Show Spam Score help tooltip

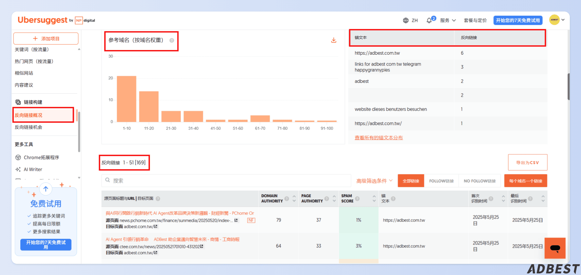[x=357, y=198]
